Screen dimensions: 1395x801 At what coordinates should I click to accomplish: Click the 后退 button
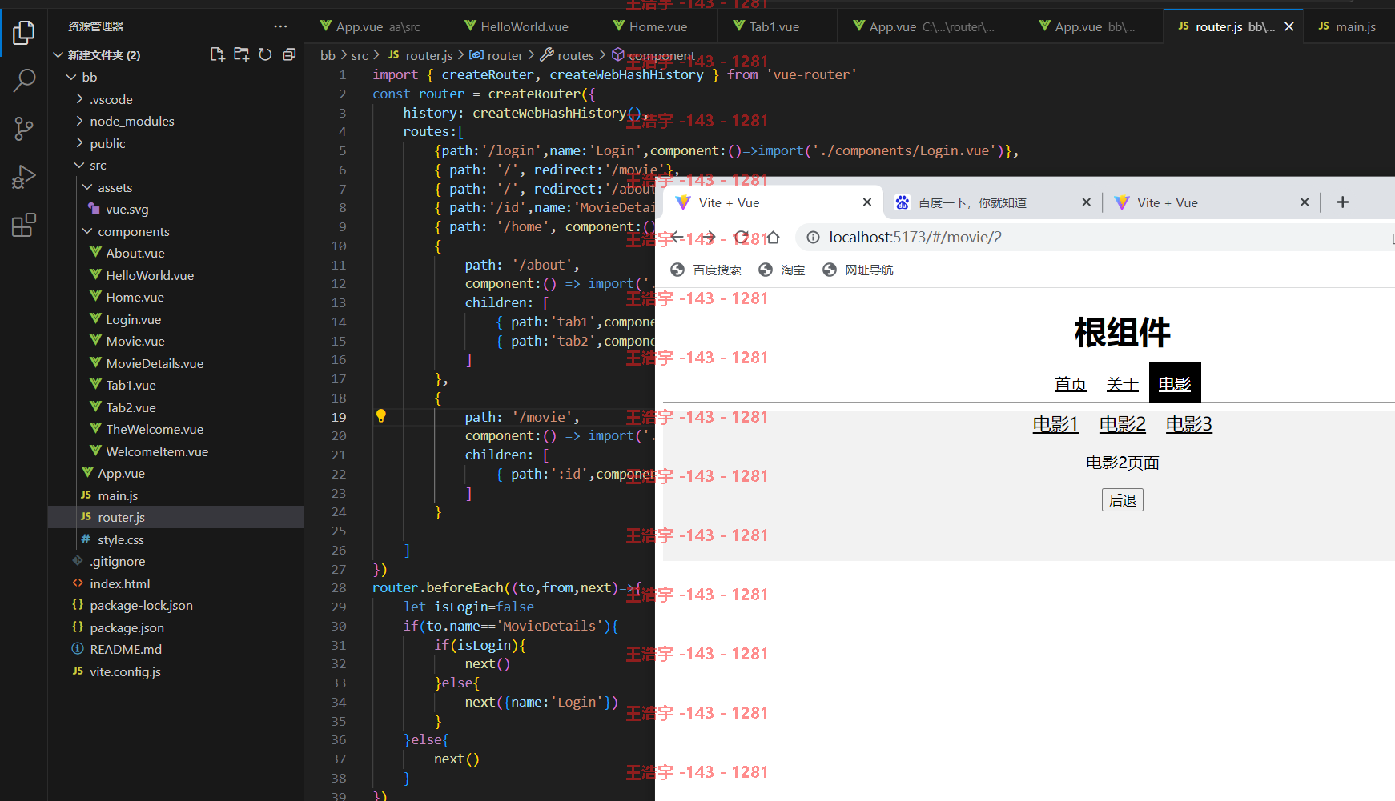pyautogui.click(x=1122, y=500)
